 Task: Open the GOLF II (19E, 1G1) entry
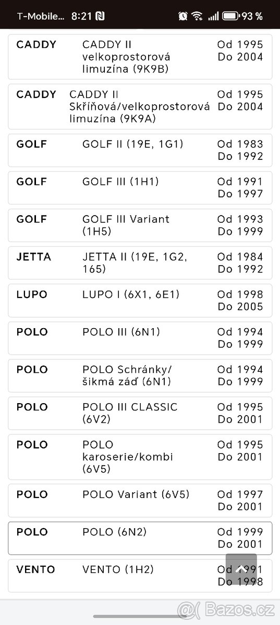click(x=140, y=151)
